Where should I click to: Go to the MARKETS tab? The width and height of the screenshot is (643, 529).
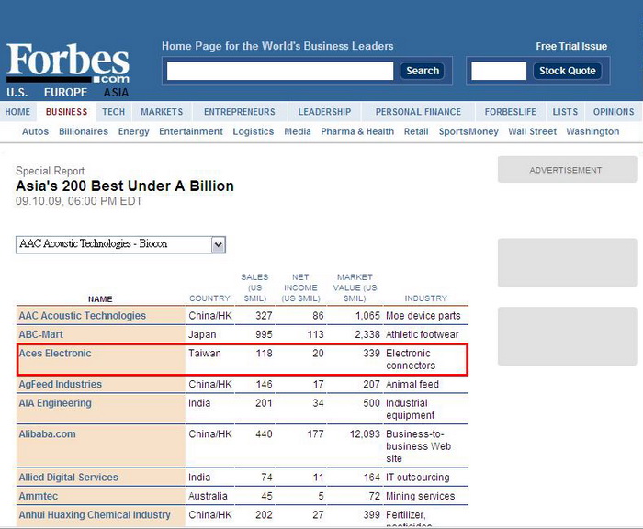click(162, 112)
